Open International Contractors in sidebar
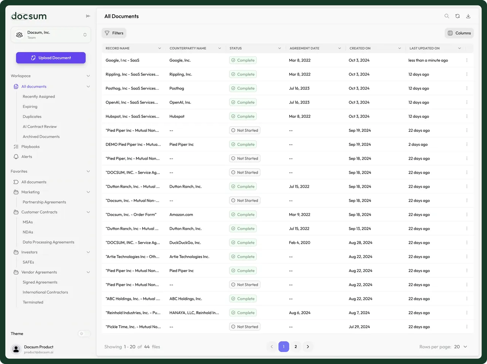The height and width of the screenshot is (364, 487). pos(45,292)
